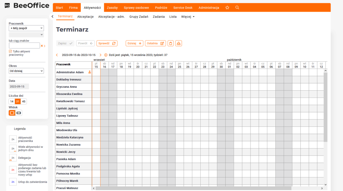343x191 pixels.
Task: Clear the search string with the X icon
Action: (x=42, y=46)
